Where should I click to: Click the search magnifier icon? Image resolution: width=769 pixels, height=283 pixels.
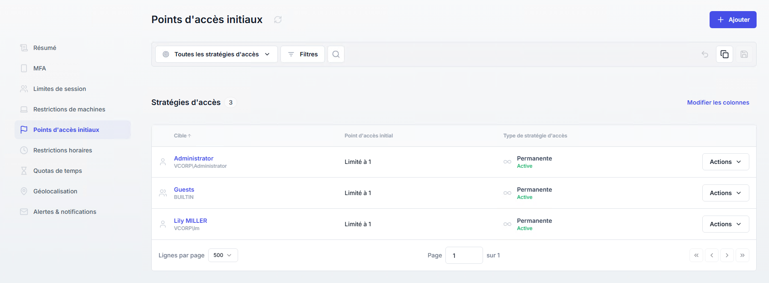tap(336, 54)
